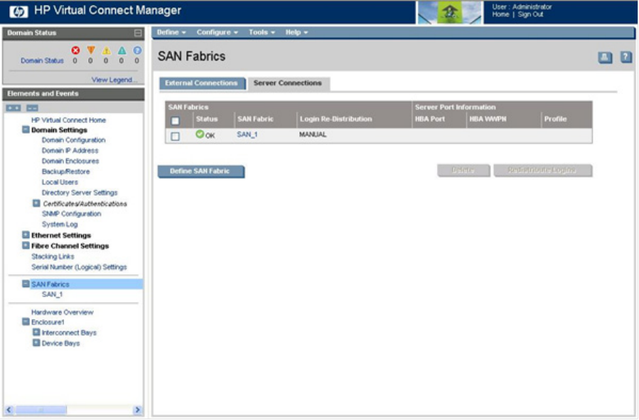Click the collapse all tree icon
This screenshot has height=420, width=639.
(x=32, y=107)
